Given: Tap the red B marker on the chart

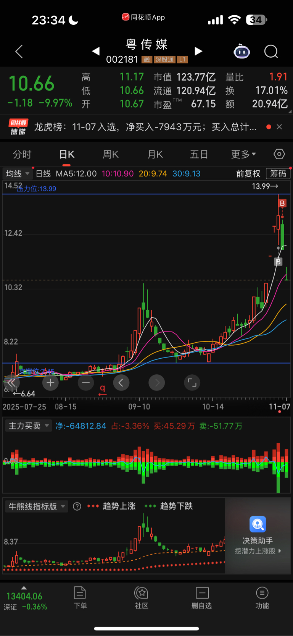Looking at the screenshot, I should click(x=282, y=203).
